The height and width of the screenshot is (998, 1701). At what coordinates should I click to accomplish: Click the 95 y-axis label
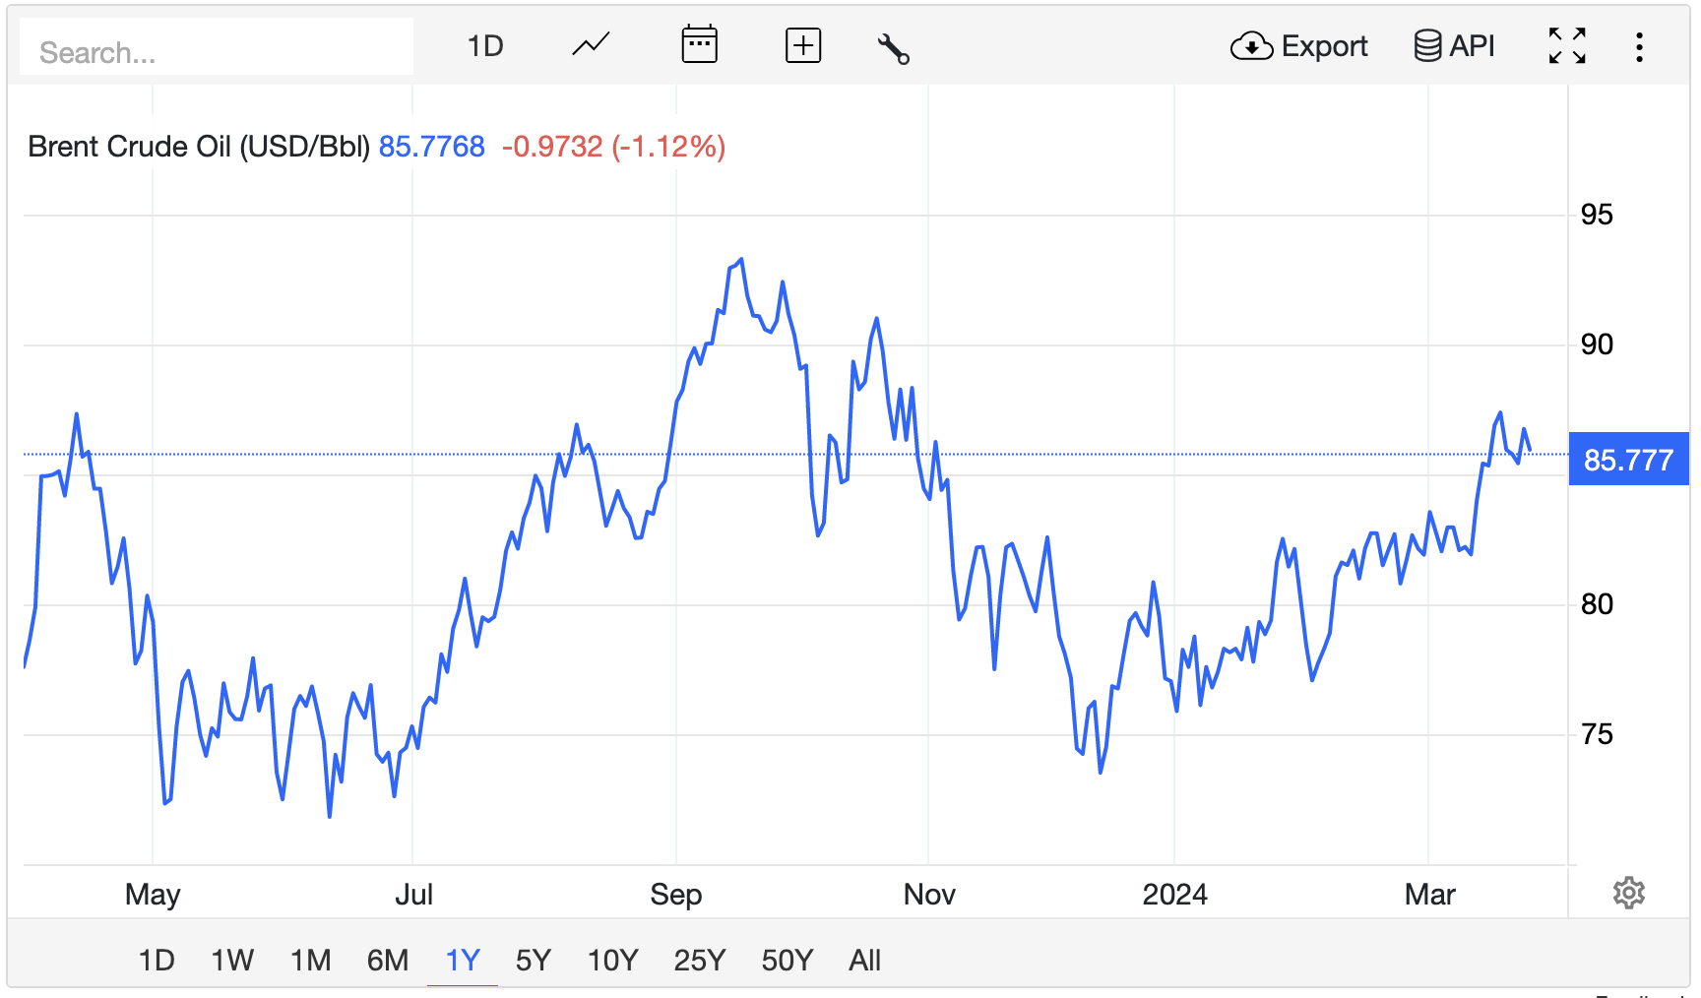pos(1597,215)
